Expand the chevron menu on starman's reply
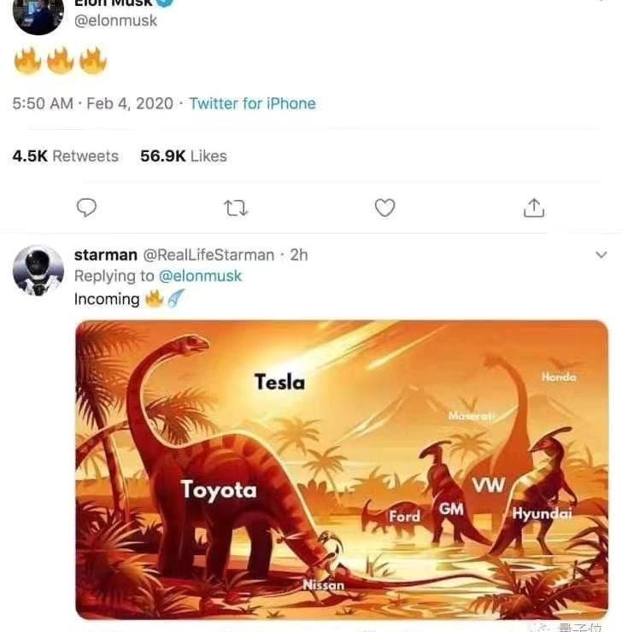Screen dimensions: 622x632 [x=601, y=255]
